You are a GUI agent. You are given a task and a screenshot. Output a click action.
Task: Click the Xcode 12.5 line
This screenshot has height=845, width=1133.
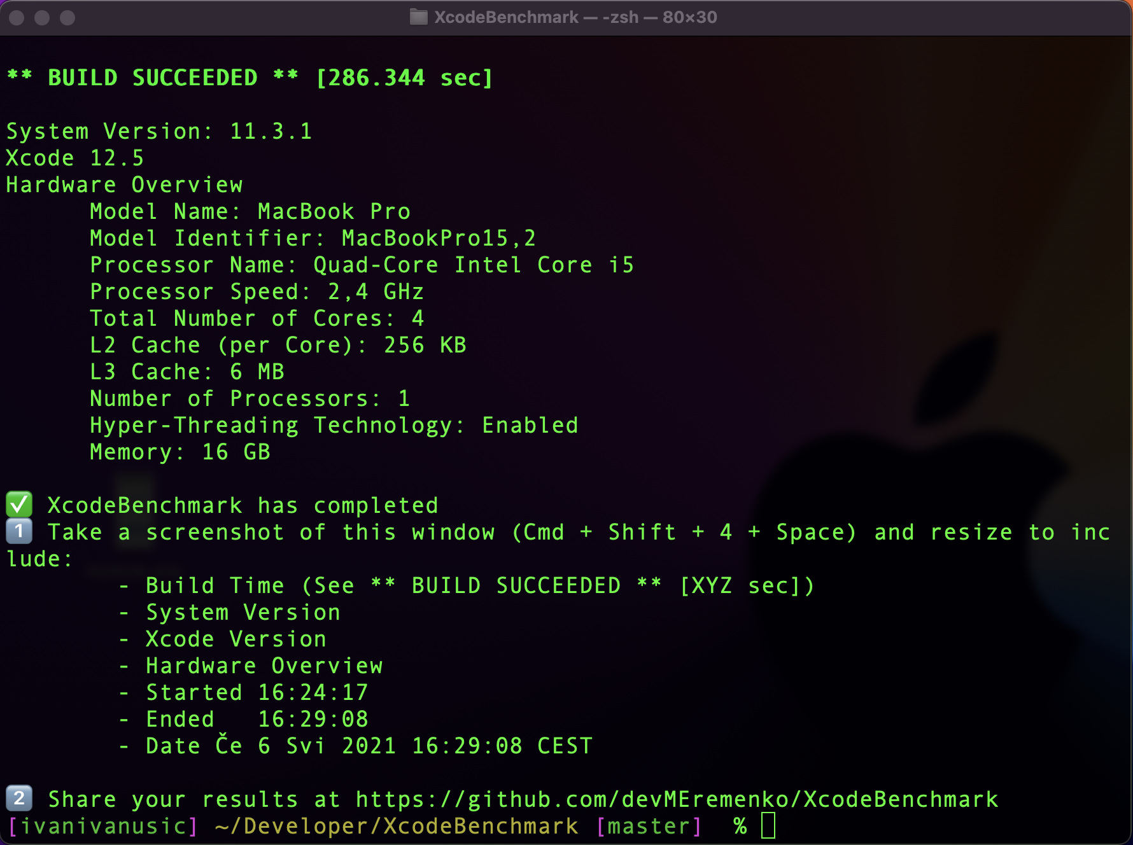point(75,158)
